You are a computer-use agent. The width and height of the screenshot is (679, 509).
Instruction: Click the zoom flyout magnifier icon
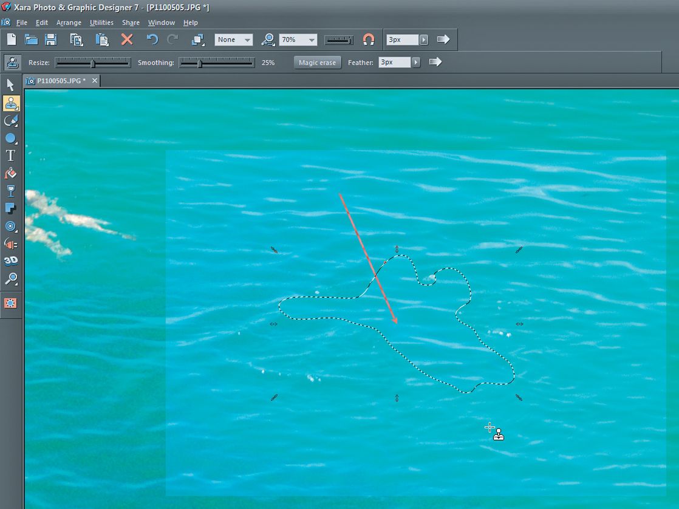pyautogui.click(x=268, y=40)
